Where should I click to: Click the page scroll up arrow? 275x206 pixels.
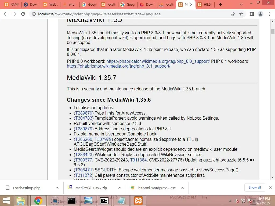273,21
